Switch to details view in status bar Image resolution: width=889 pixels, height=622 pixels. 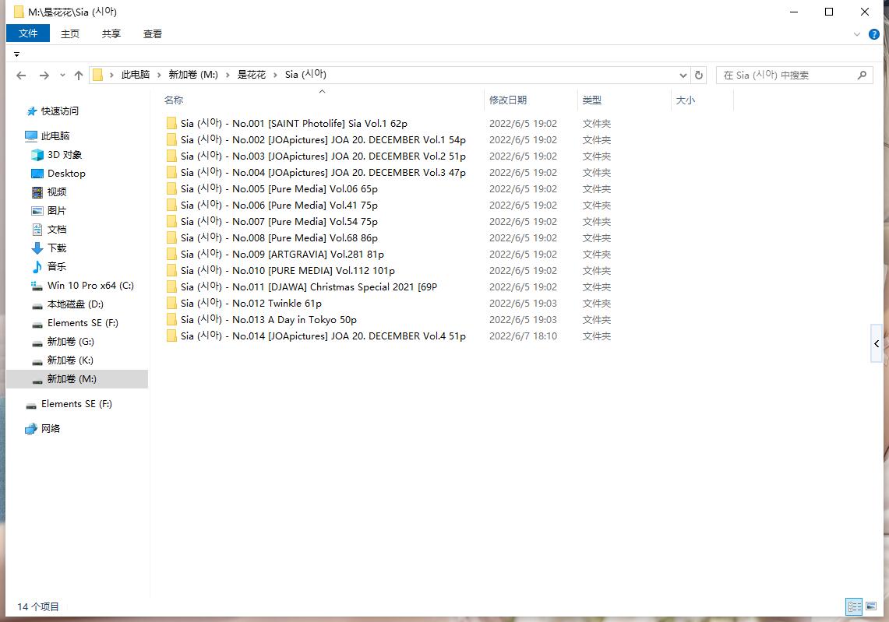coord(854,606)
